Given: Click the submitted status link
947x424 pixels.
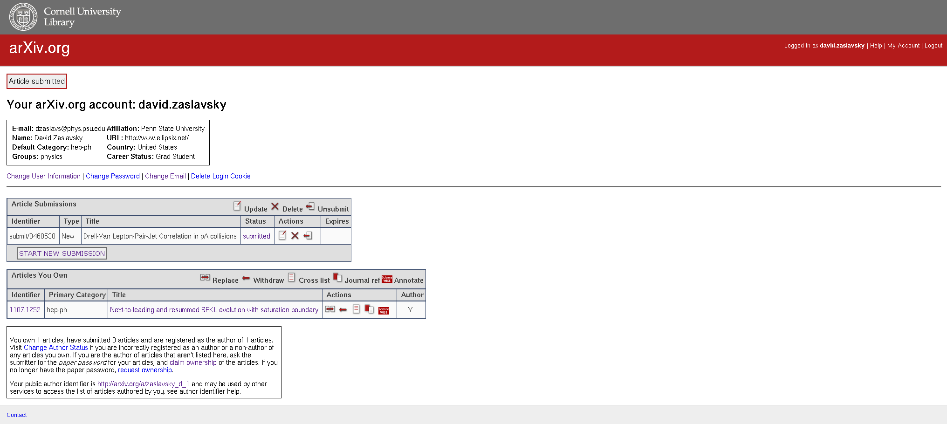Looking at the screenshot, I should coord(256,236).
